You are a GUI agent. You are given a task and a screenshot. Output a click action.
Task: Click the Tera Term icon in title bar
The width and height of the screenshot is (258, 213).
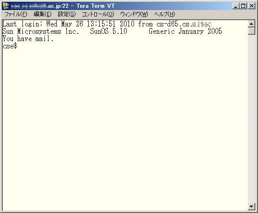6,6
